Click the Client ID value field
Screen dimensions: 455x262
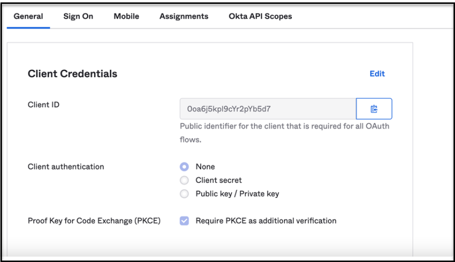[x=268, y=109]
